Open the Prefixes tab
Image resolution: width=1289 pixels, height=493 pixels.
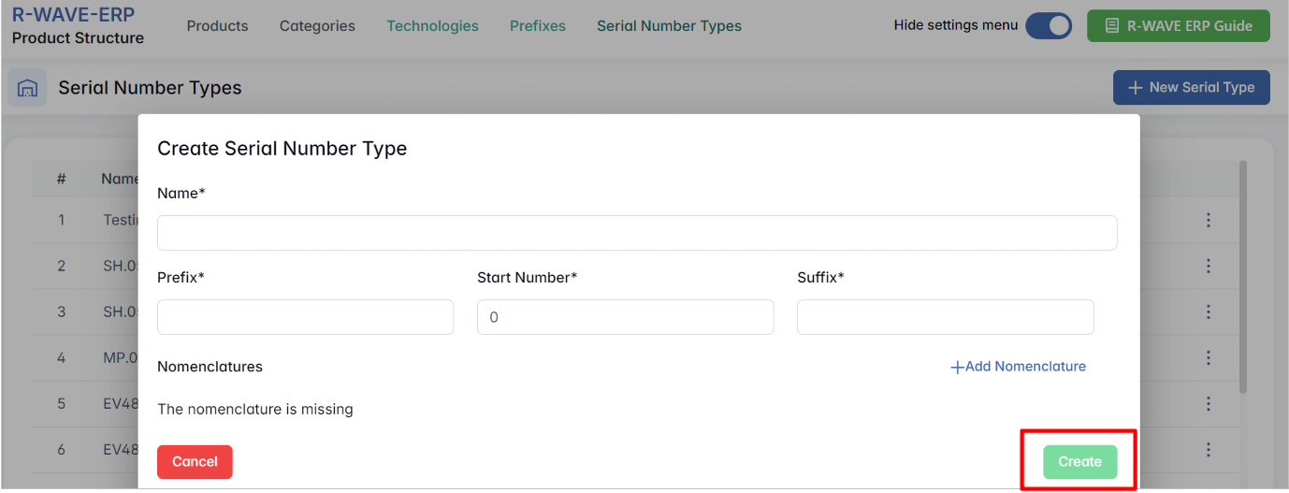[537, 26]
